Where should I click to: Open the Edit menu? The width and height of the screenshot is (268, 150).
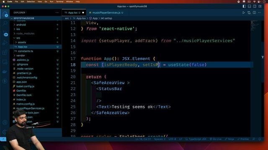point(22,2)
